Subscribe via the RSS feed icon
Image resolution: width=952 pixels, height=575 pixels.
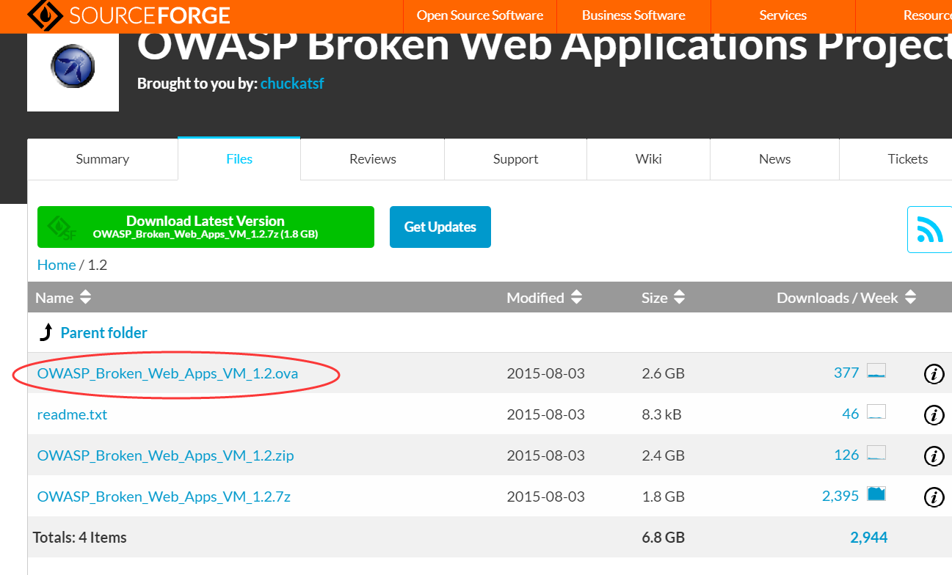pos(932,230)
